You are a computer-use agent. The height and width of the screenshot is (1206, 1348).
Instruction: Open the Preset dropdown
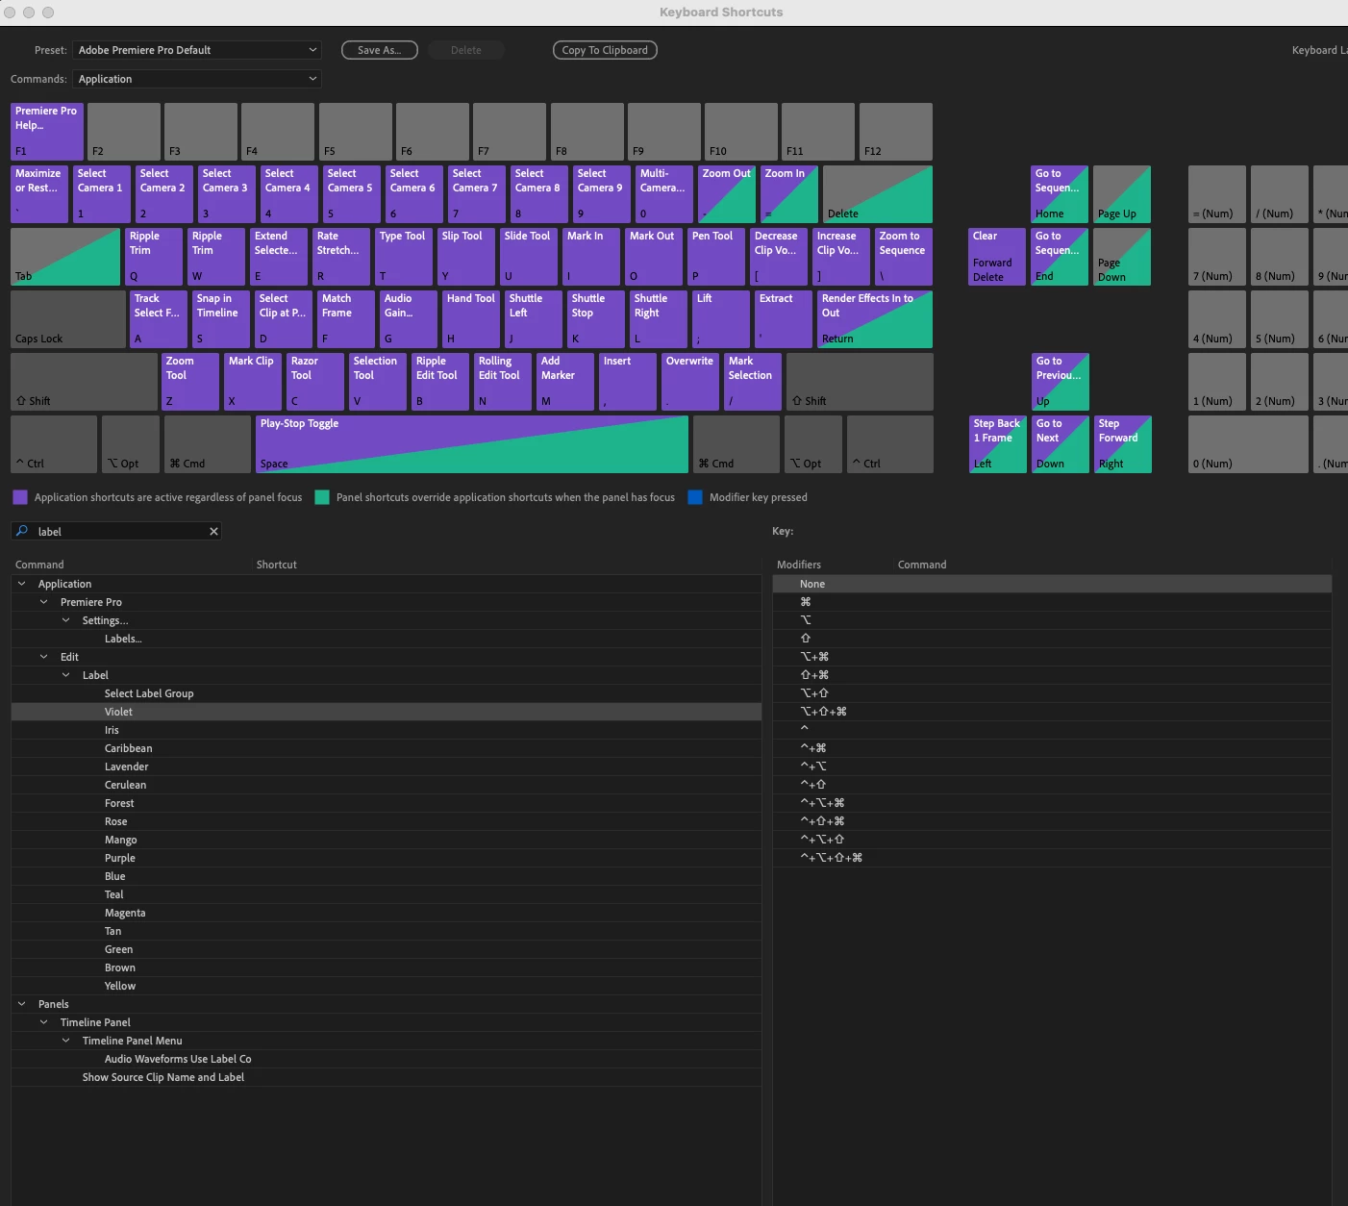point(196,50)
